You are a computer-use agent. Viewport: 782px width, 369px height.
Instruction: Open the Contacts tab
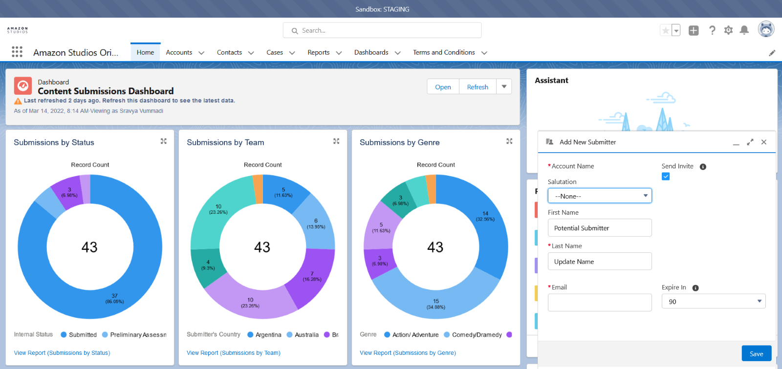tap(229, 52)
